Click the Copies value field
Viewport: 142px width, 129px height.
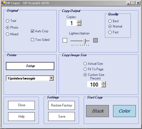(72, 23)
